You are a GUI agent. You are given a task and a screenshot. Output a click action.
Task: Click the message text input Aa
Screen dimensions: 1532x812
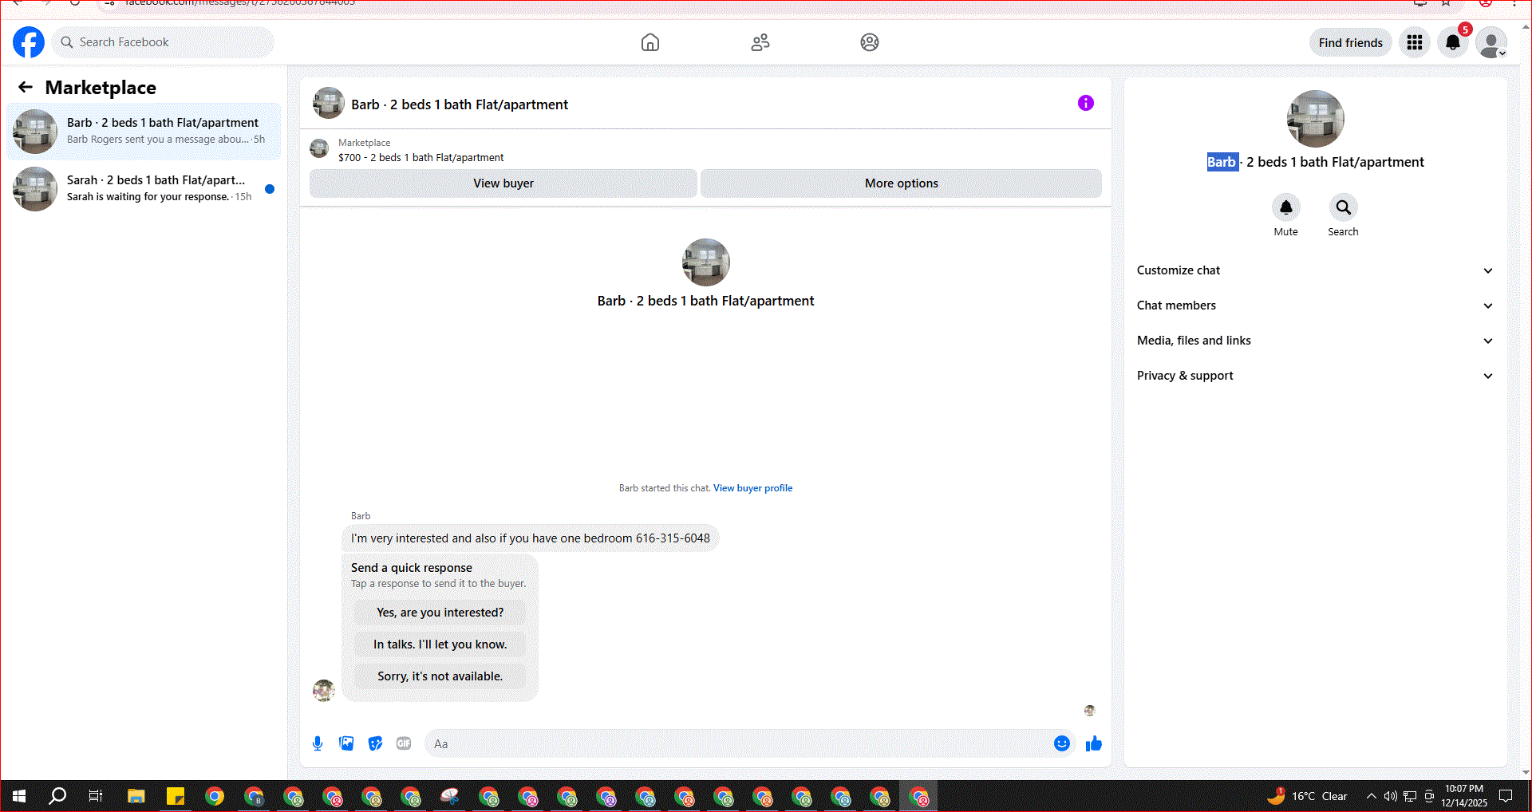(738, 743)
